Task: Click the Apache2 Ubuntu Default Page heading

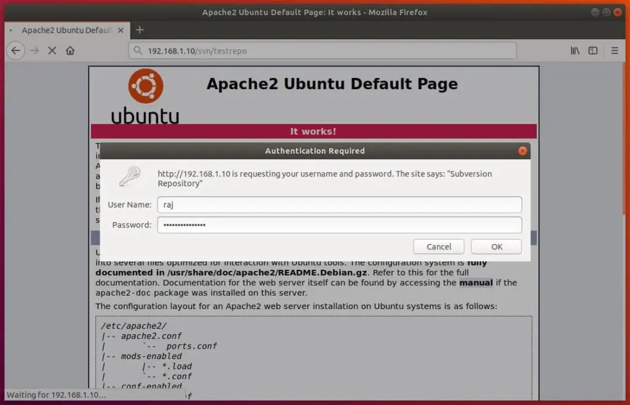Action: click(332, 84)
